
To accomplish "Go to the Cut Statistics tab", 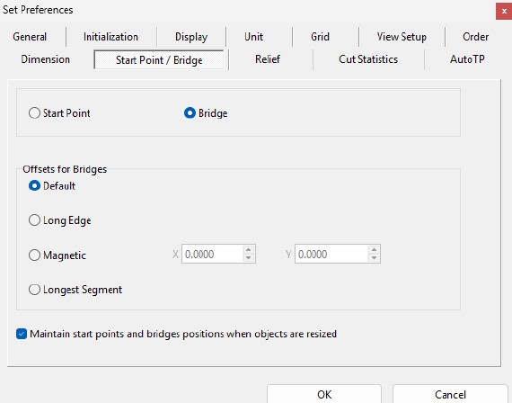I will (x=368, y=59).
